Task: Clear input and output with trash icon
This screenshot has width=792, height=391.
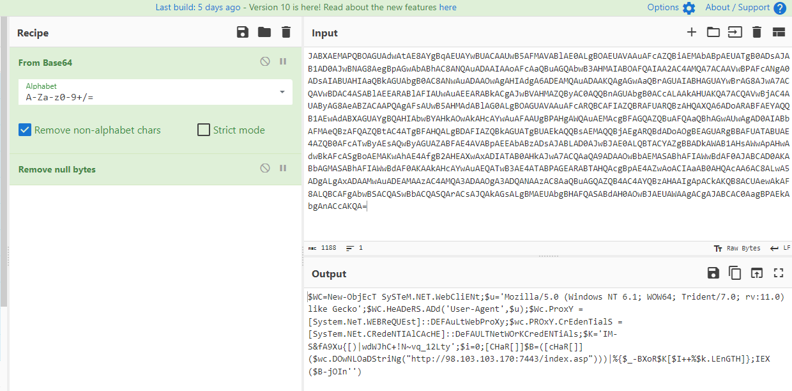Action: 757,33
